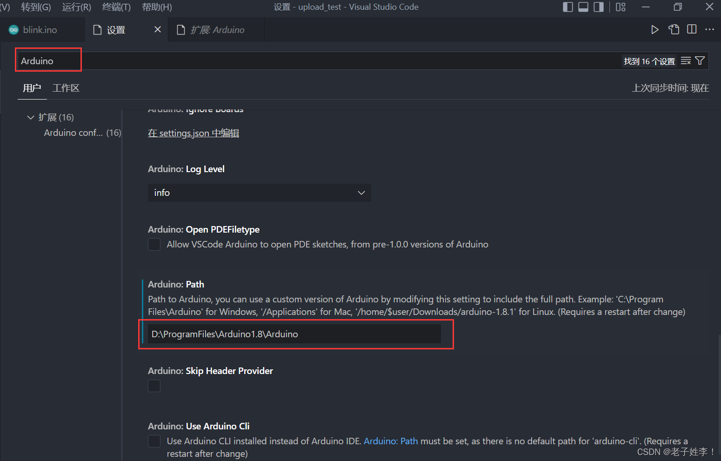The height and width of the screenshot is (461, 721).
Task: Restore down the VS Code window
Action: click(x=678, y=7)
